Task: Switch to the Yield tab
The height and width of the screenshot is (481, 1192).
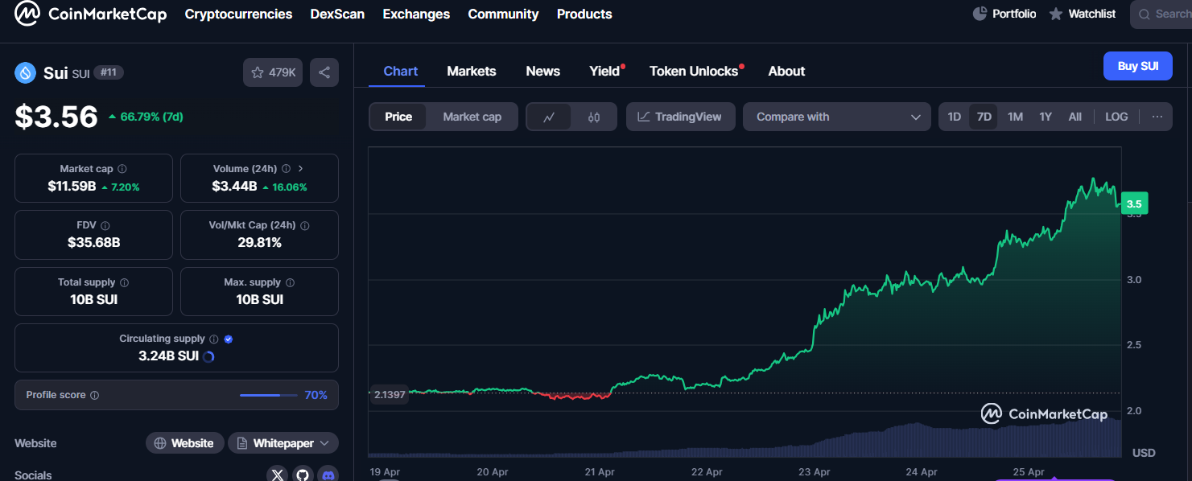Action: [x=604, y=71]
